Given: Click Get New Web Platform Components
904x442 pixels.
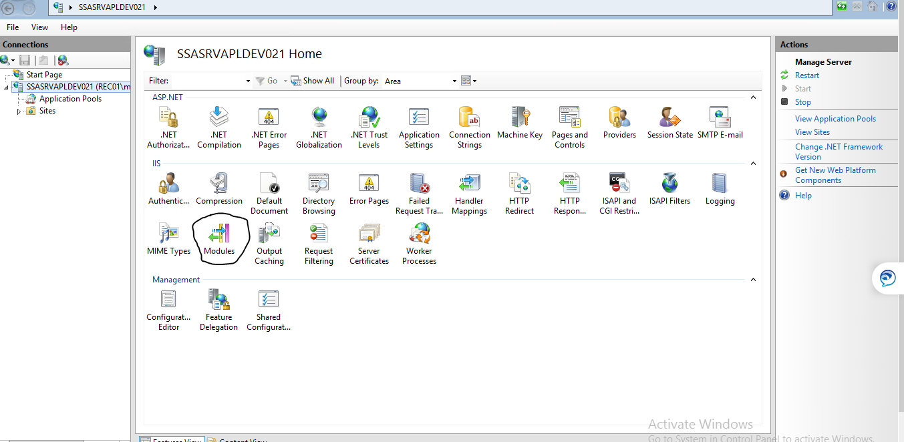Looking at the screenshot, I should point(835,175).
